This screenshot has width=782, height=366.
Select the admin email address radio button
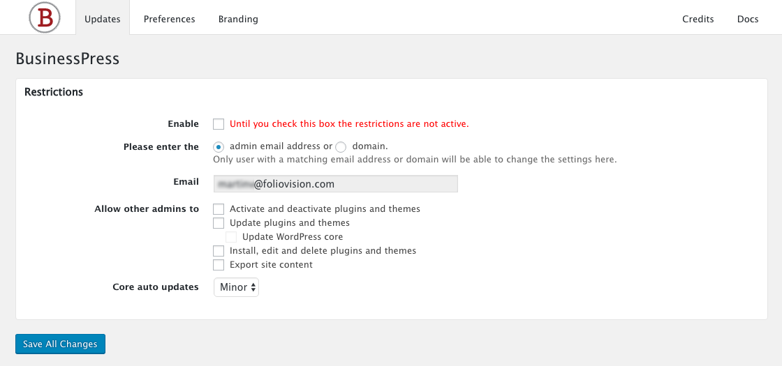coord(219,147)
